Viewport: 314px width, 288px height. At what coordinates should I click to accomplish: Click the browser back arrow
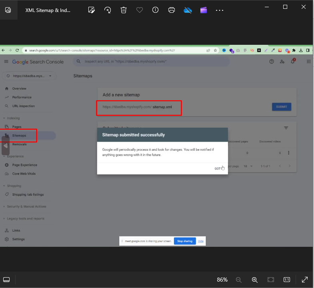click(3, 50)
